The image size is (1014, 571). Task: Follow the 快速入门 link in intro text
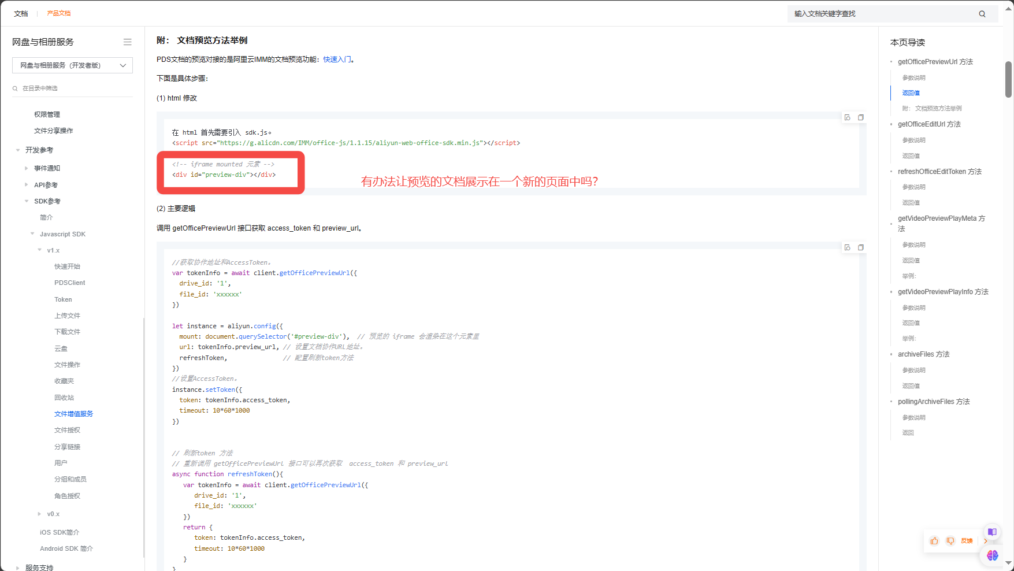pyautogui.click(x=337, y=60)
